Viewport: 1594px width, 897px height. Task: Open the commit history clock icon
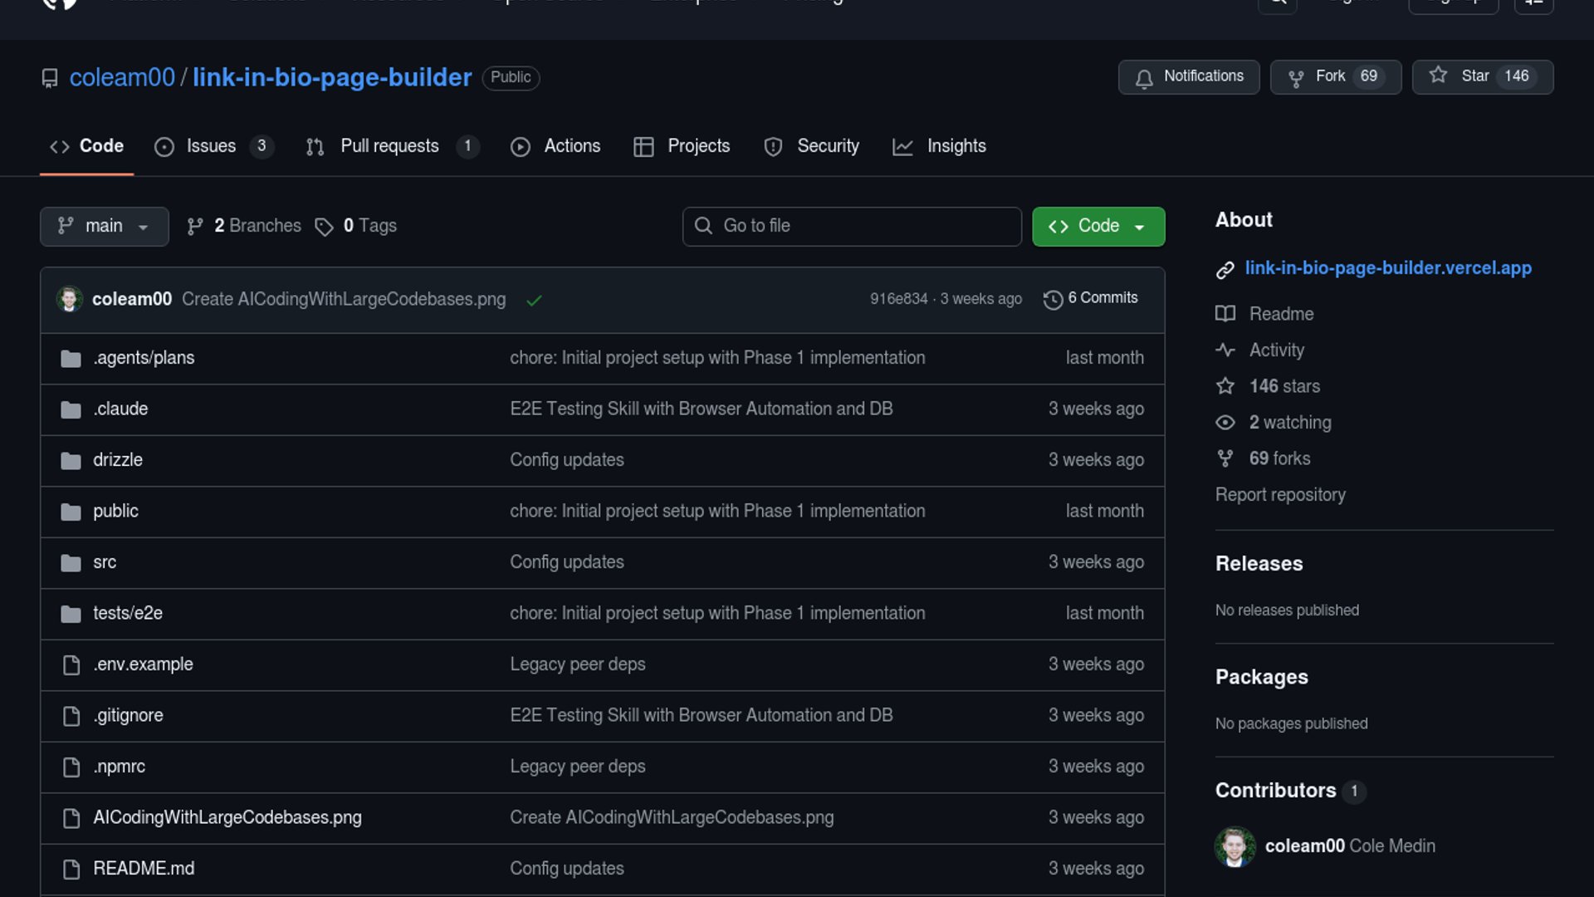pyautogui.click(x=1053, y=299)
